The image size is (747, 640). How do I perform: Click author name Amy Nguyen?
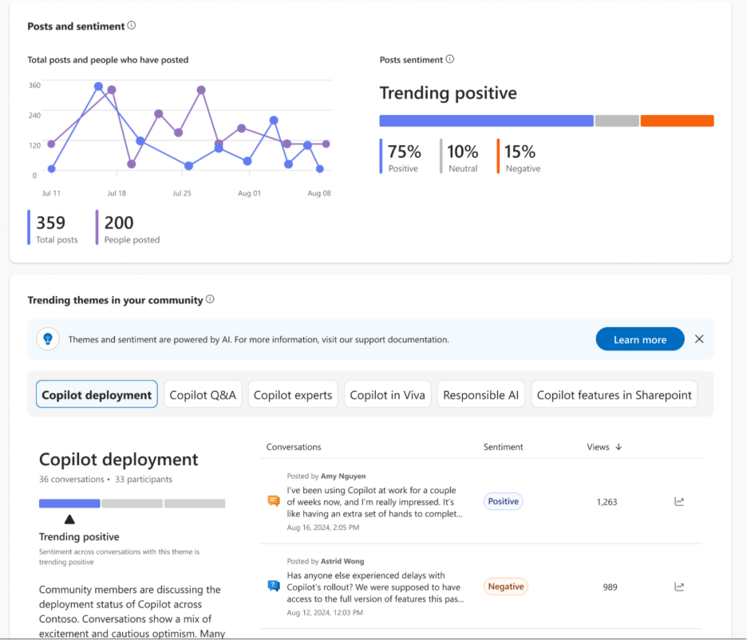click(x=343, y=476)
